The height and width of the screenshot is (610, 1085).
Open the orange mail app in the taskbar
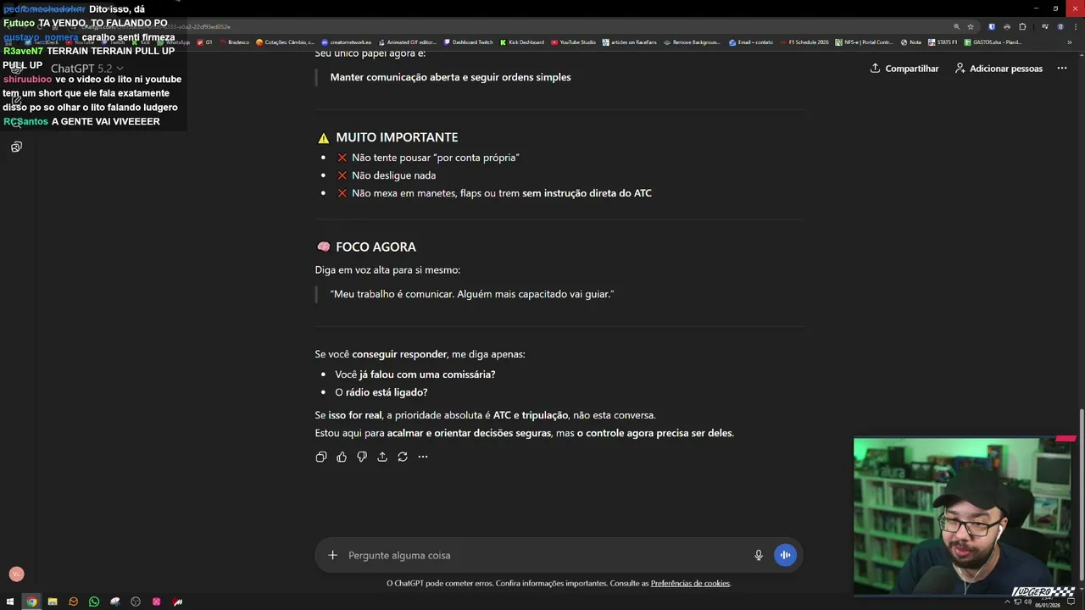pos(73,602)
